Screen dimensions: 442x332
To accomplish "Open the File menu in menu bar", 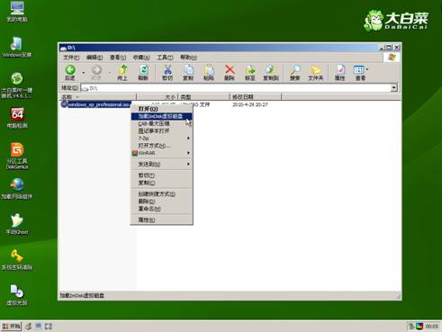I will (x=71, y=58).
